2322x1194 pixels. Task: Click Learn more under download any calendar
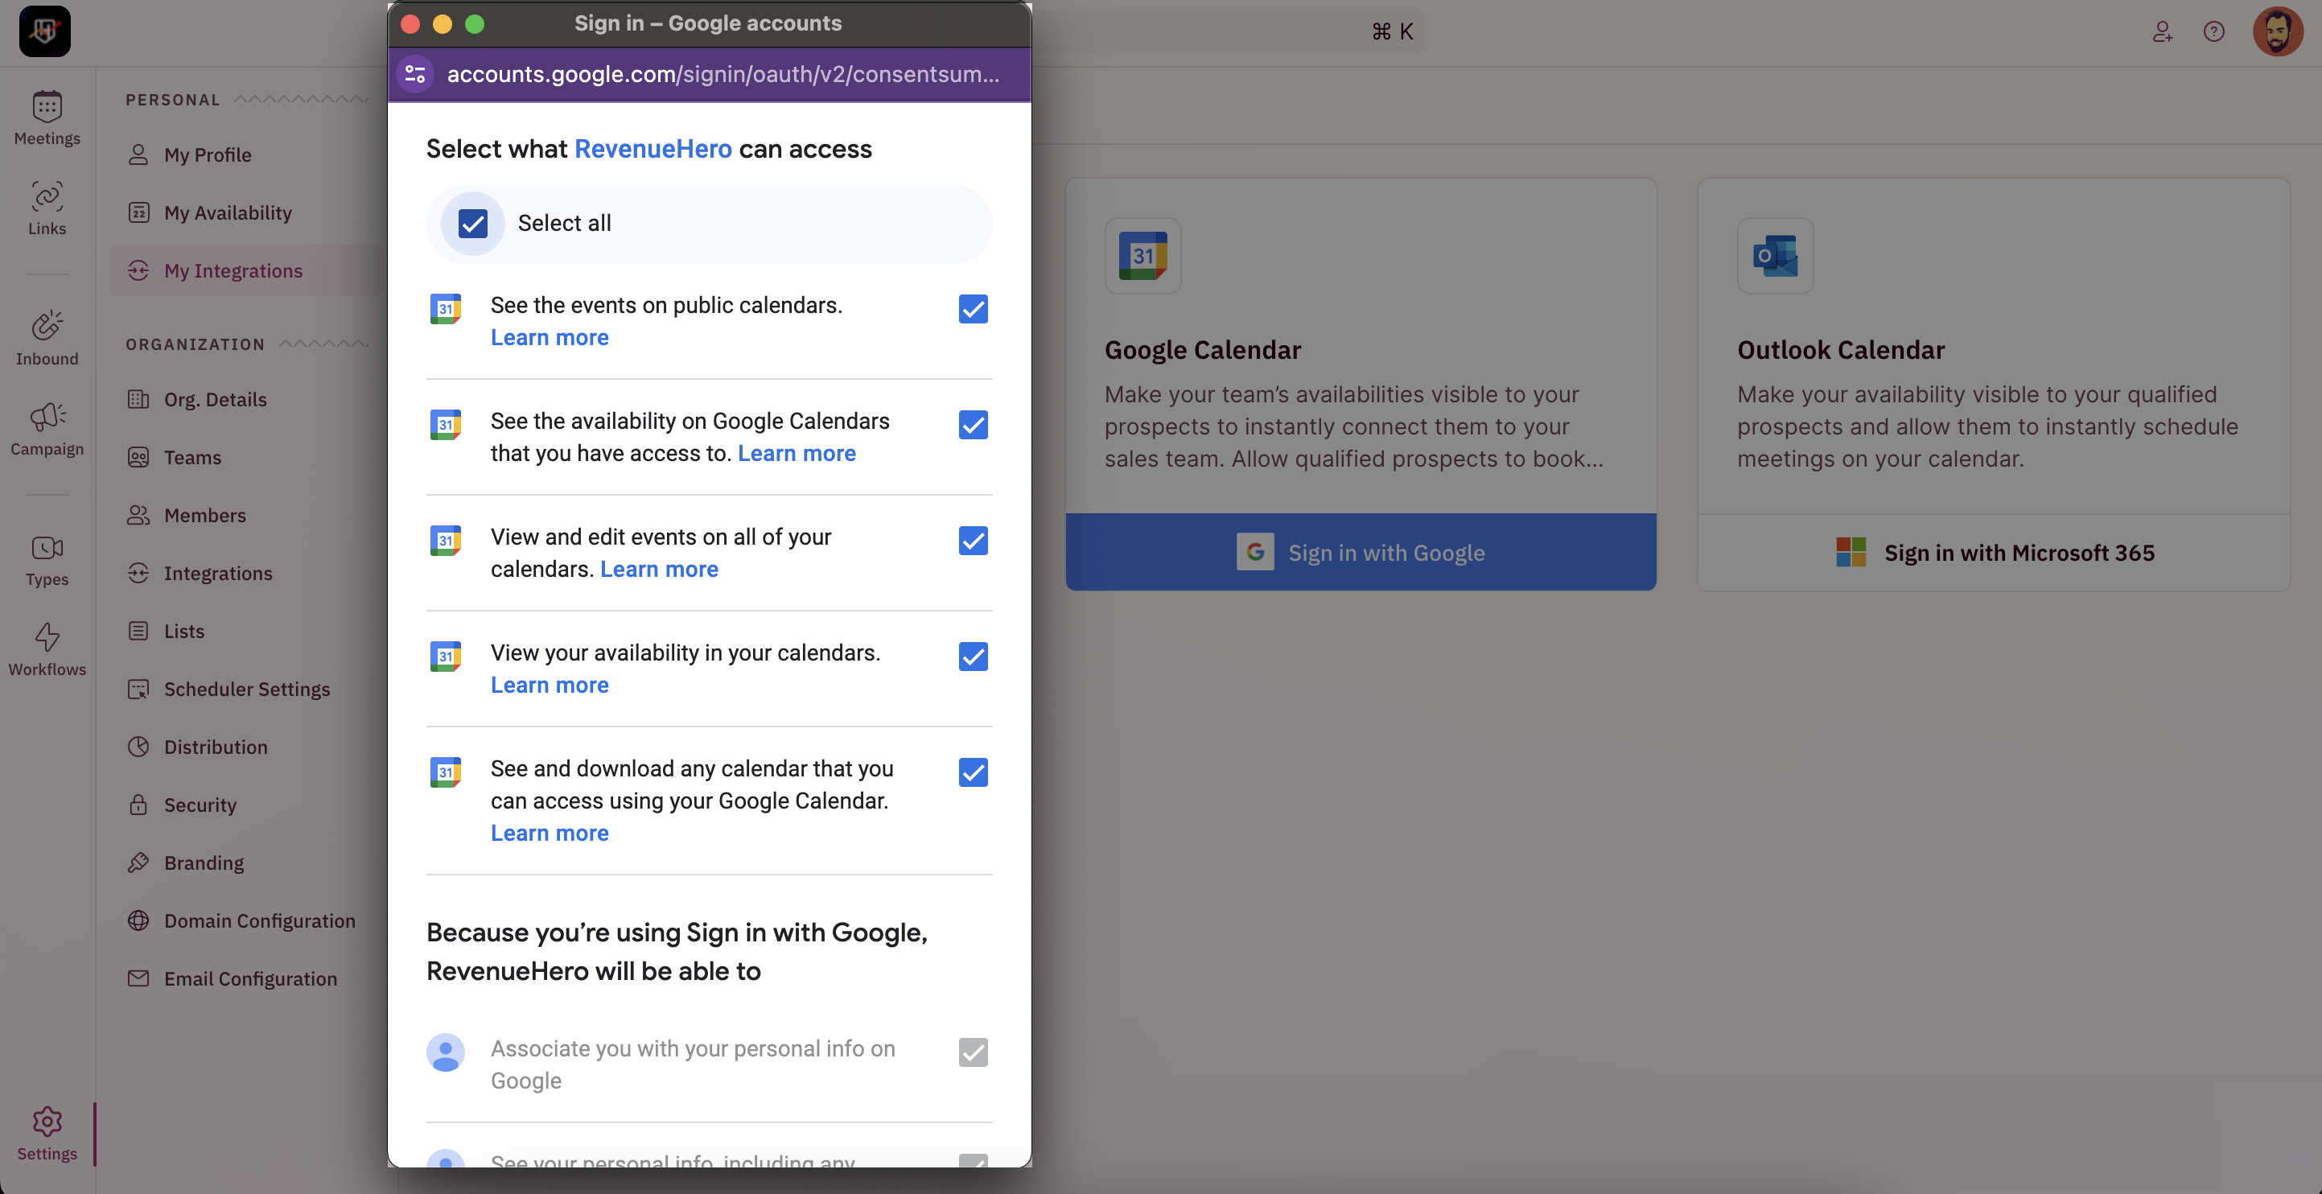click(549, 833)
